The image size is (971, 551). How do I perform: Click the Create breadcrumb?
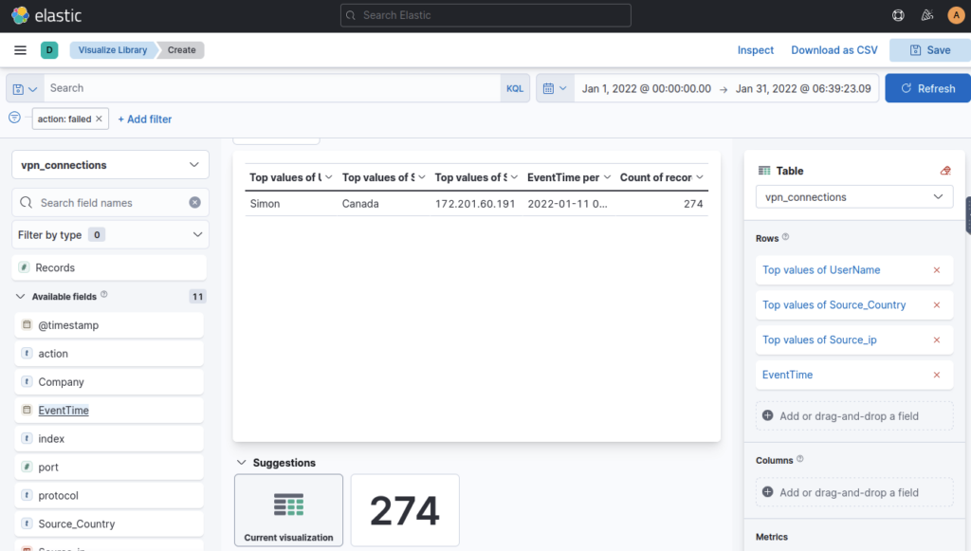[x=181, y=50]
